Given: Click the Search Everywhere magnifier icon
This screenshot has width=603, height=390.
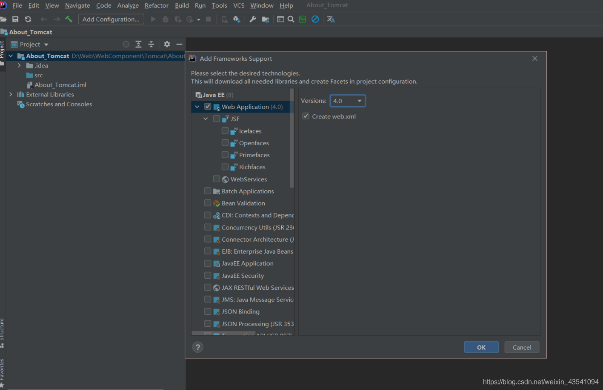Looking at the screenshot, I should coord(291,19).
